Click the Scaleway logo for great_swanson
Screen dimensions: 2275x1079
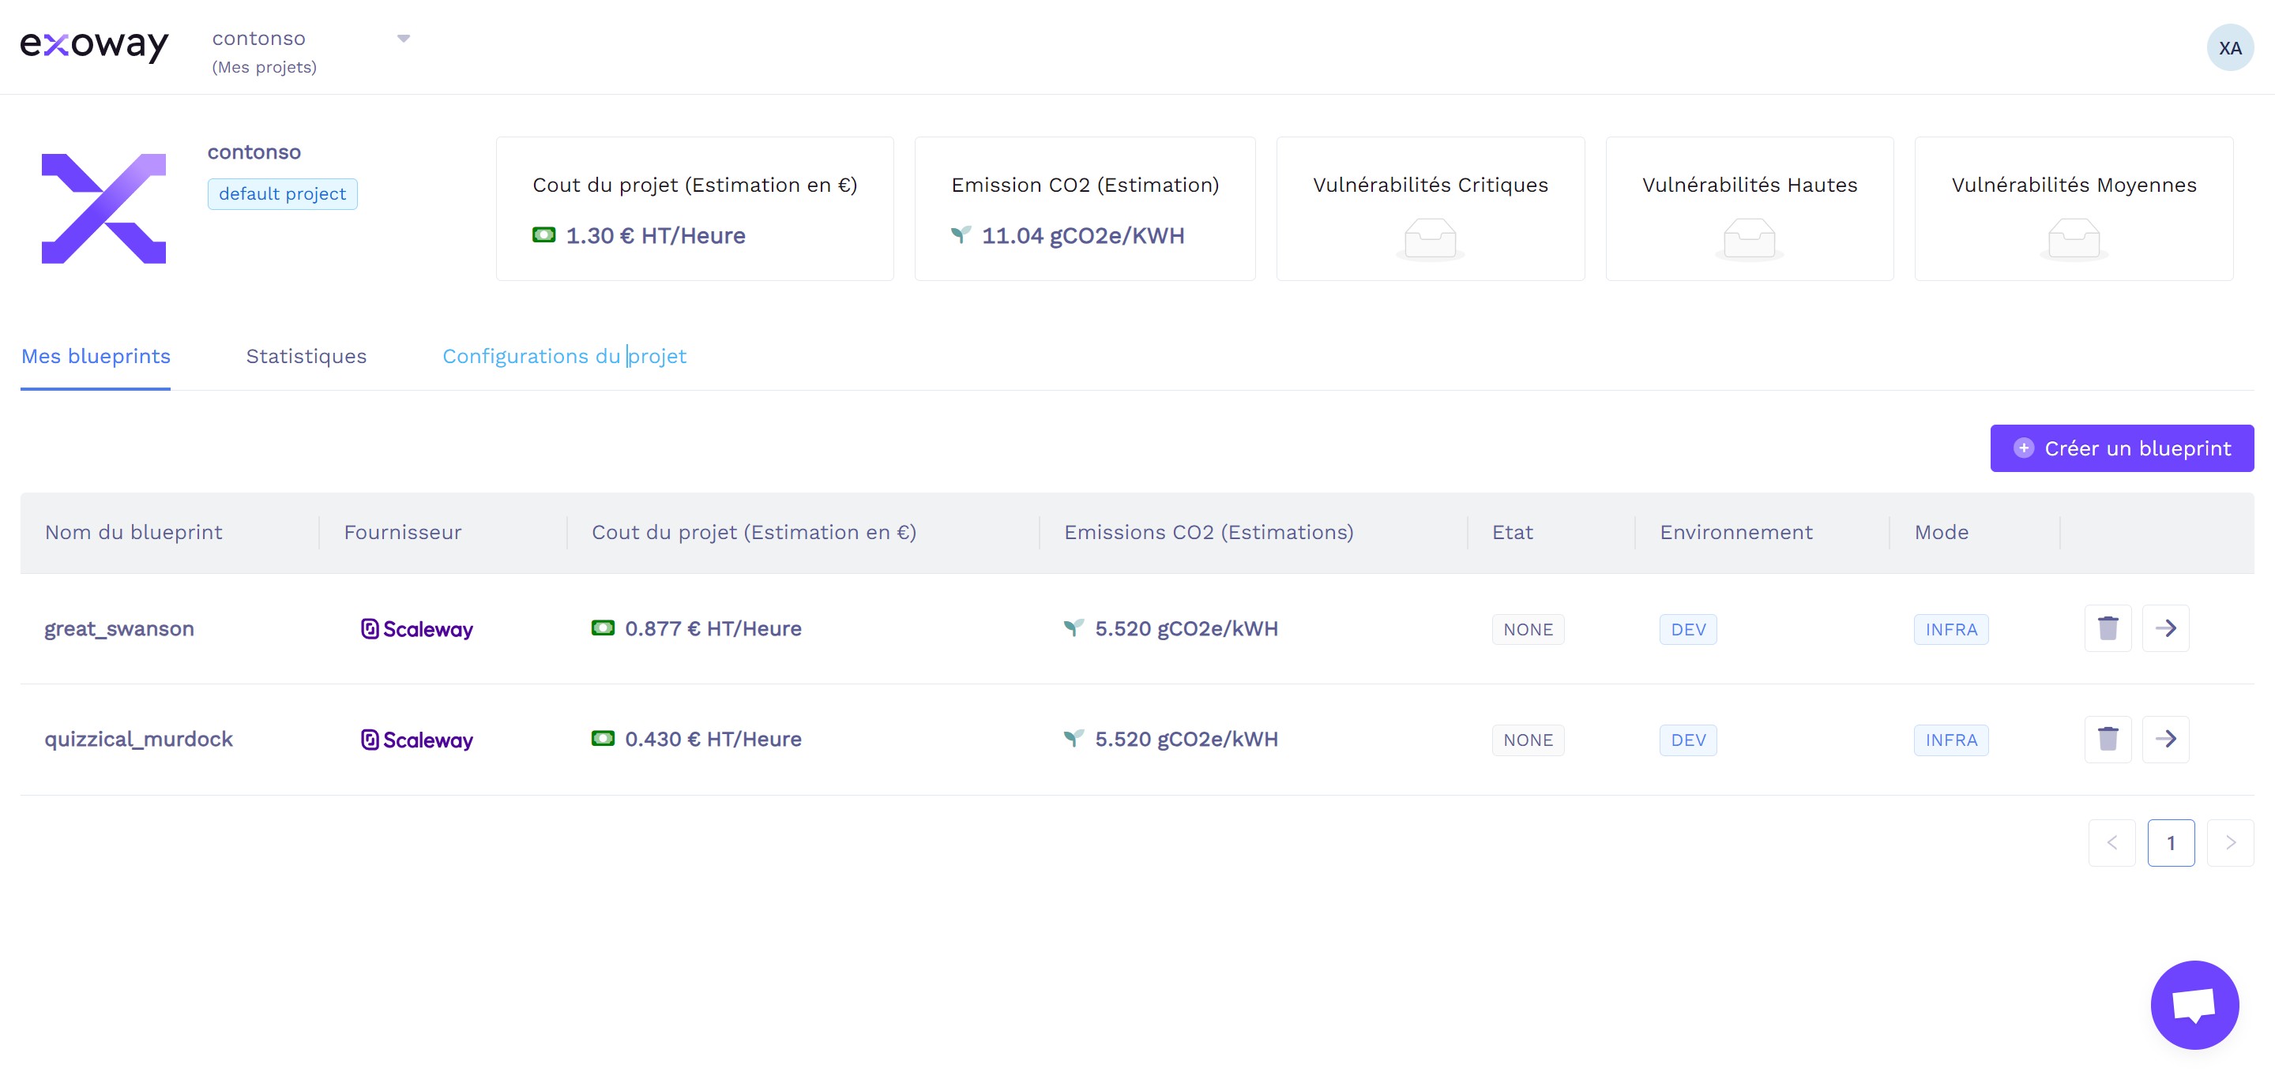pos(417,629)
